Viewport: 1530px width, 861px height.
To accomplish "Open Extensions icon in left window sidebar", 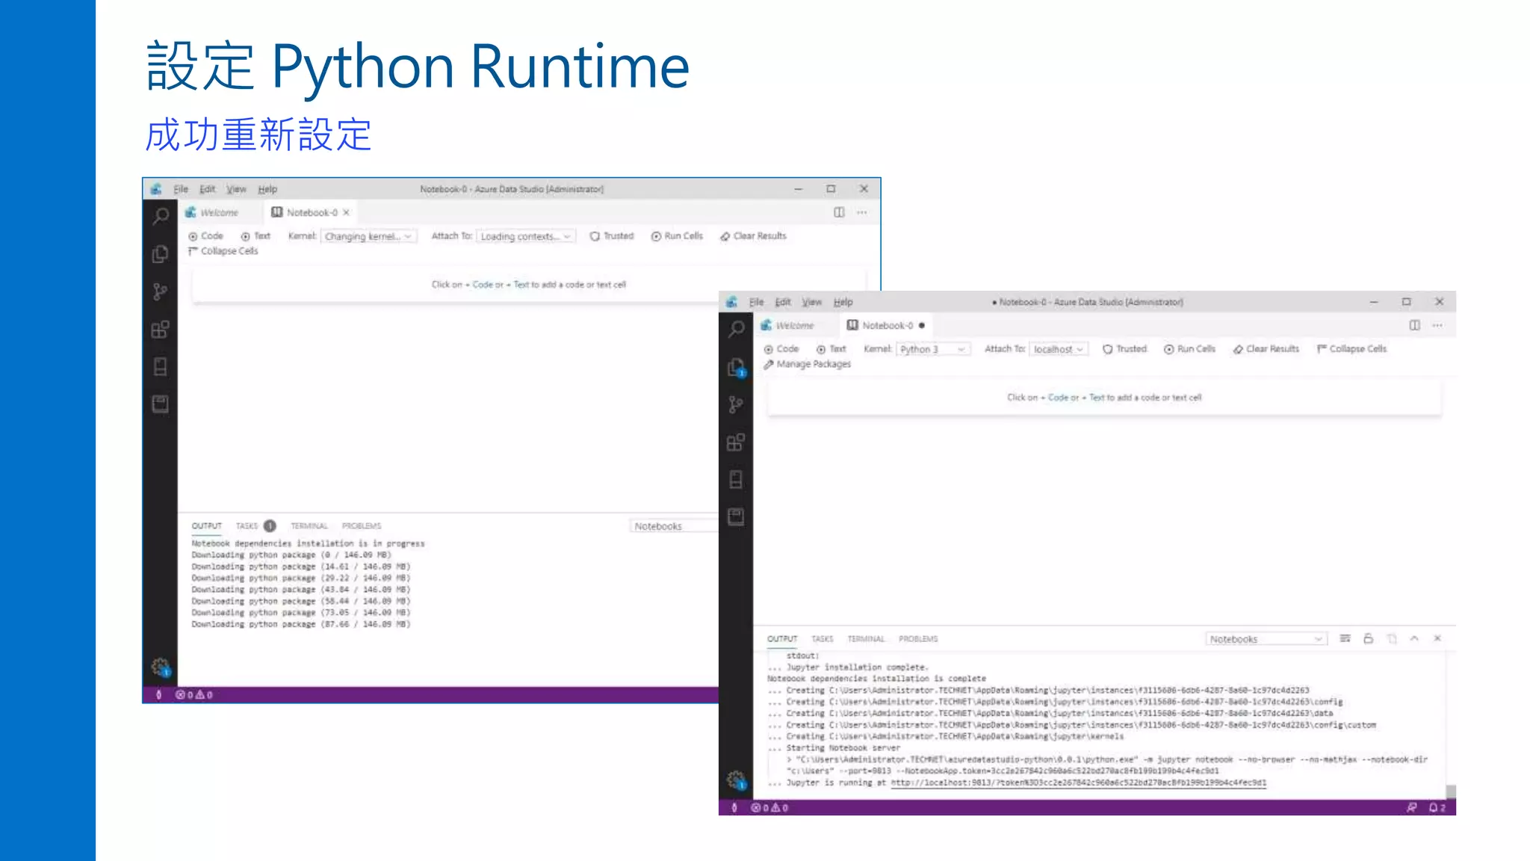I will point(160,329).
